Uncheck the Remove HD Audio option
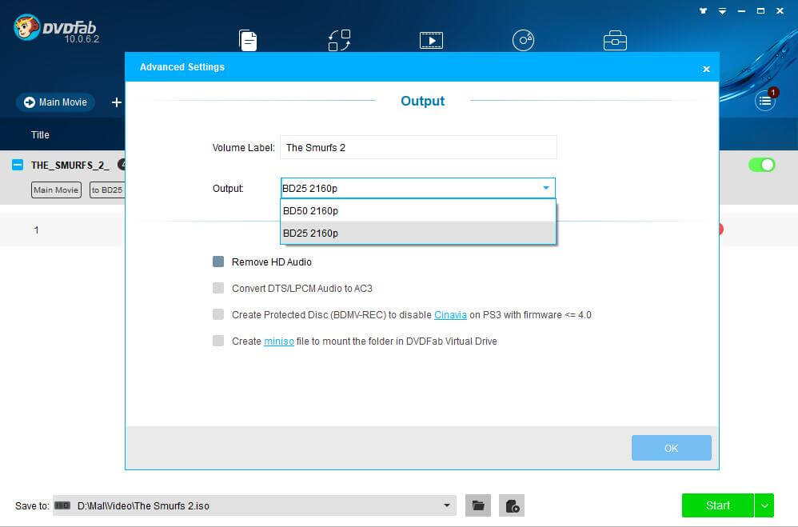 tap(217, 262)
